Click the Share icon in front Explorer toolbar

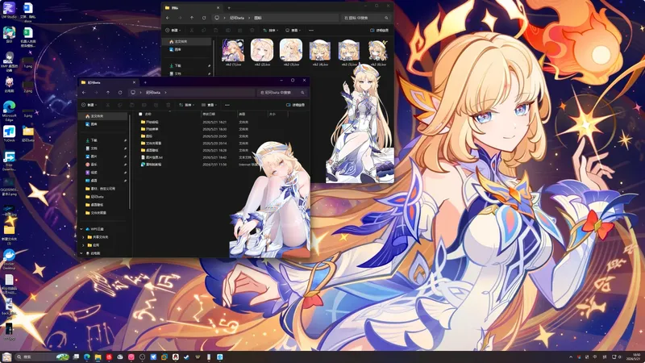click(x=156, y=105)
